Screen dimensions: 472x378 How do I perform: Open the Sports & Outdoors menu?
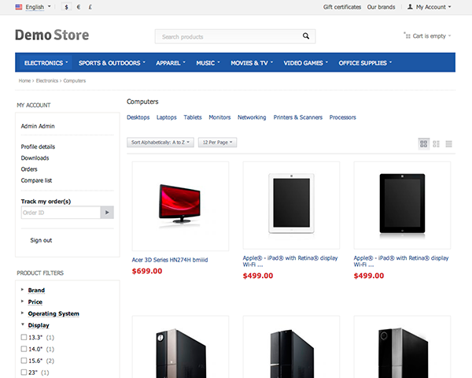(x=112, y=63)
